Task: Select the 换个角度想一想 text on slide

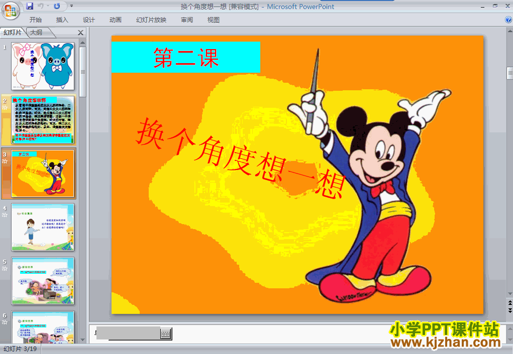Action: 241,158
